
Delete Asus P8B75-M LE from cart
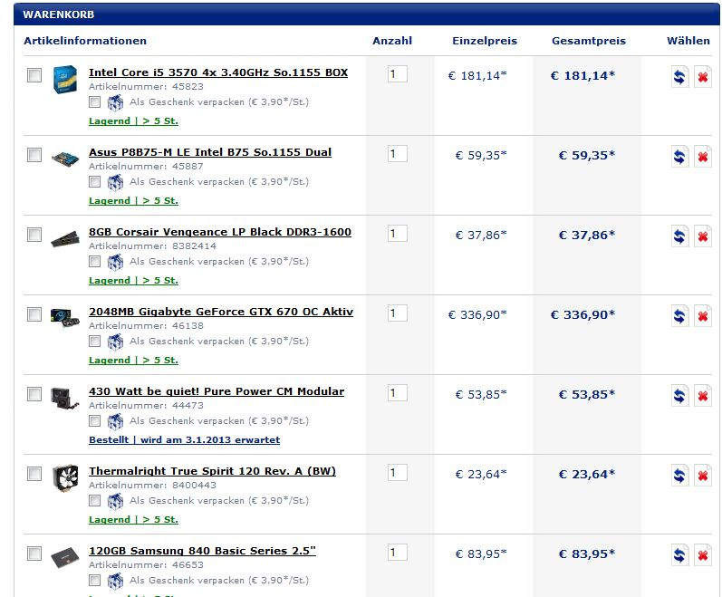click(703, 157)
